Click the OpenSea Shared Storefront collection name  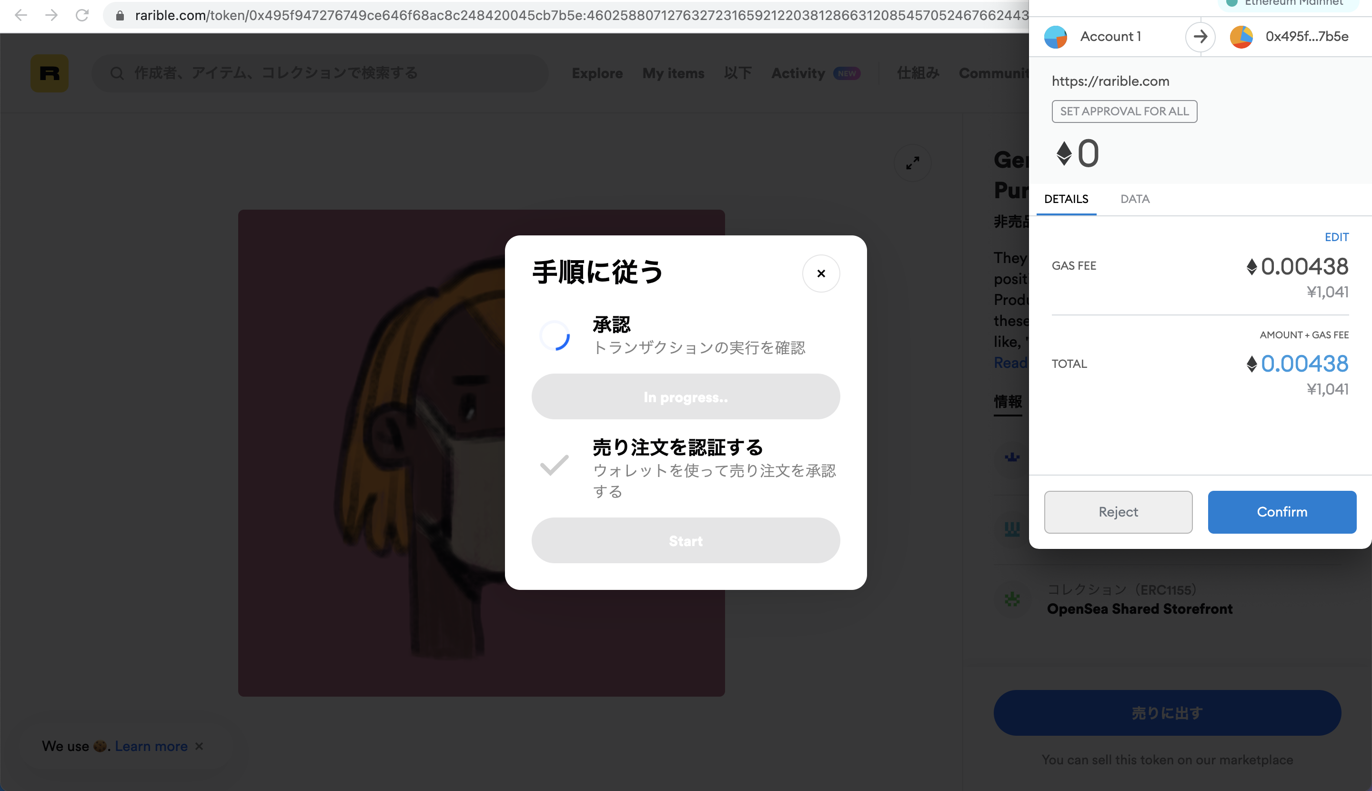pos(1140,609)
